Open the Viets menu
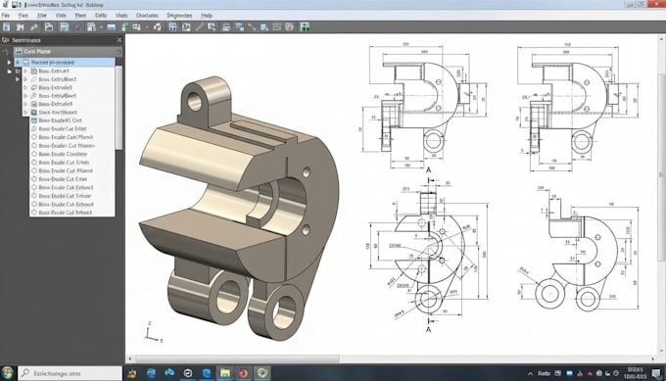 click(121, 16)
